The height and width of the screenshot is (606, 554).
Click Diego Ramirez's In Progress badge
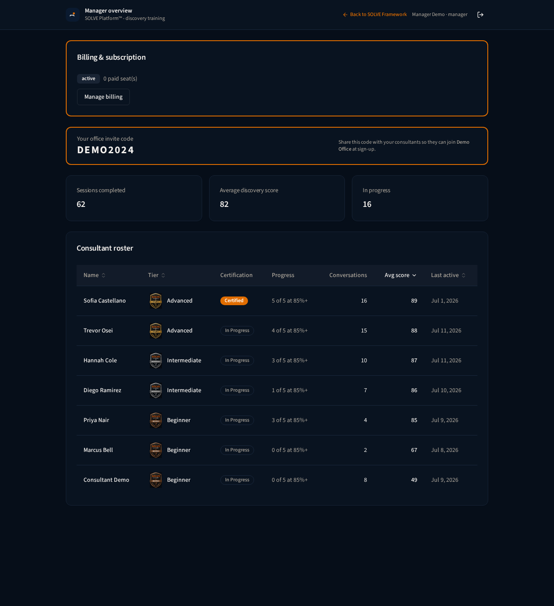[x=237, y=390]
